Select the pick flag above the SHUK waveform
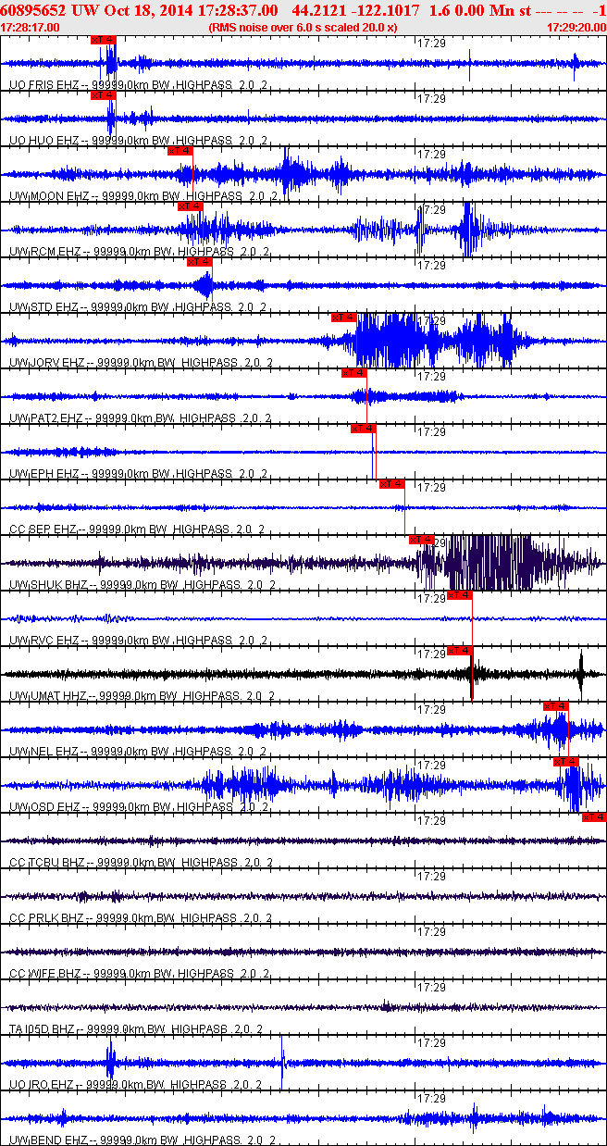The image size is (607, 1146). pyautogui.click(x=421, y=540)
